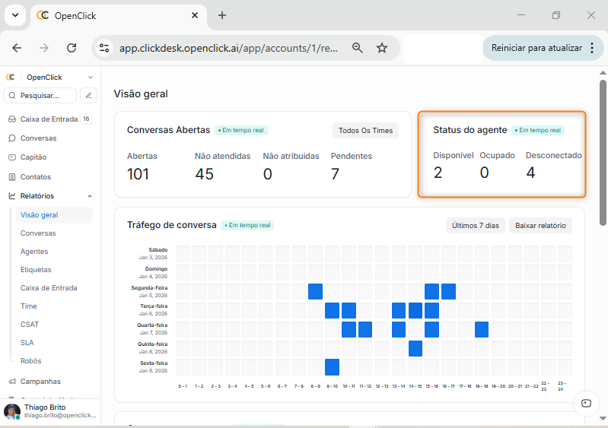Screen dimensions: 608x428
Task: Click the browser reload page icon
Action: click(x=72, y=48)
